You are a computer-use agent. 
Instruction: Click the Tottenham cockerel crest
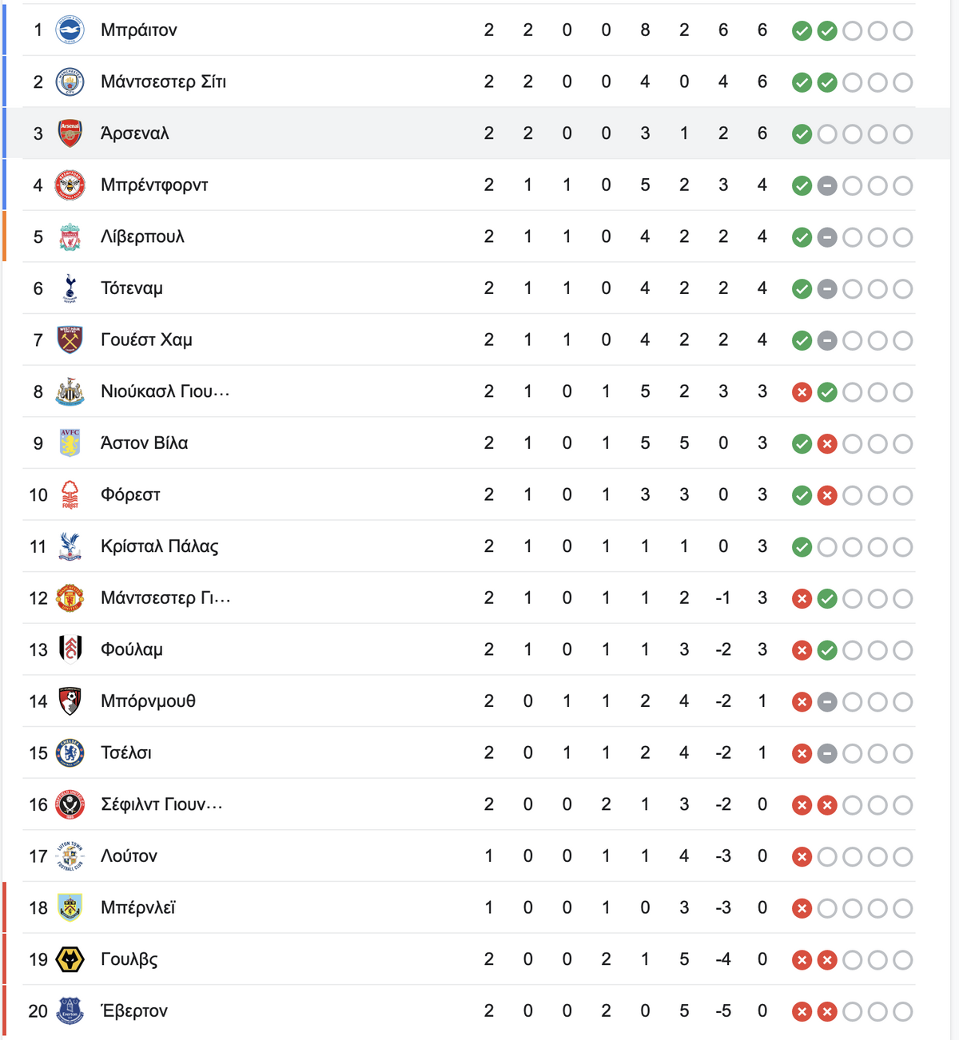(70, 288)
